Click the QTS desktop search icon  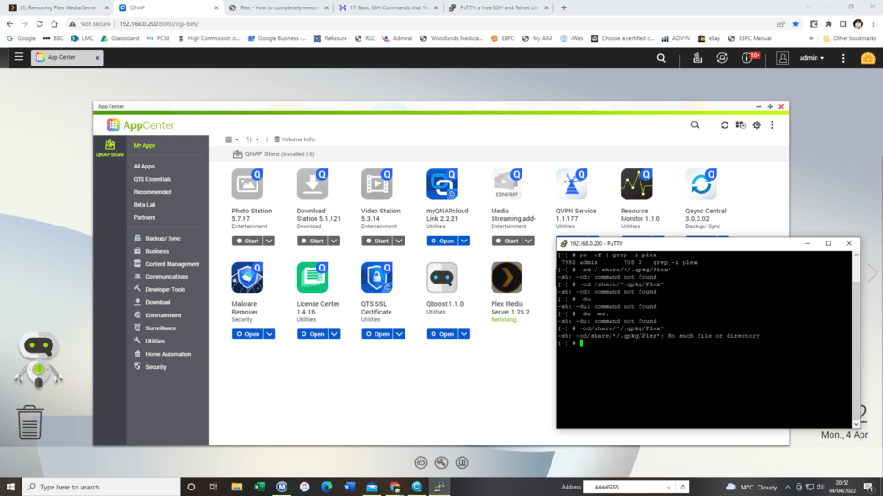pyautogui.click(x=661, y=58)
